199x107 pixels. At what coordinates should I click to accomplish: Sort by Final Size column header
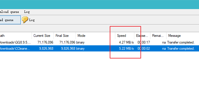click(x=65, y=36)
